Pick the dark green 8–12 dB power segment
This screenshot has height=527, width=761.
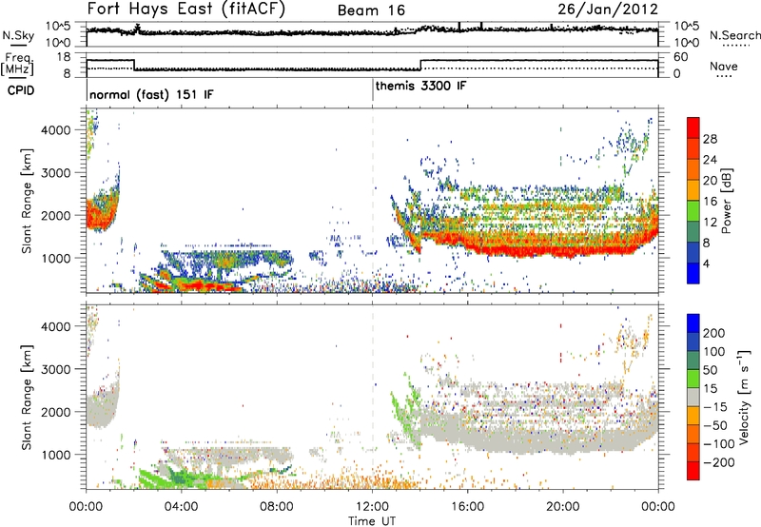[693, 232]
